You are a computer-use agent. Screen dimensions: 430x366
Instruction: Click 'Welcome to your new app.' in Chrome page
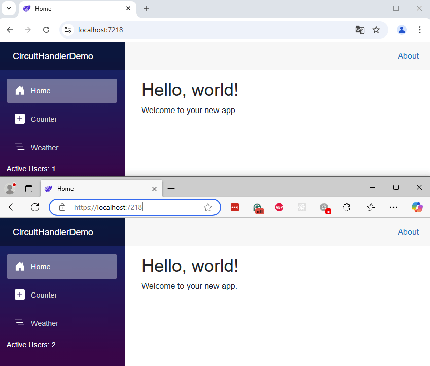pos(189,110)
